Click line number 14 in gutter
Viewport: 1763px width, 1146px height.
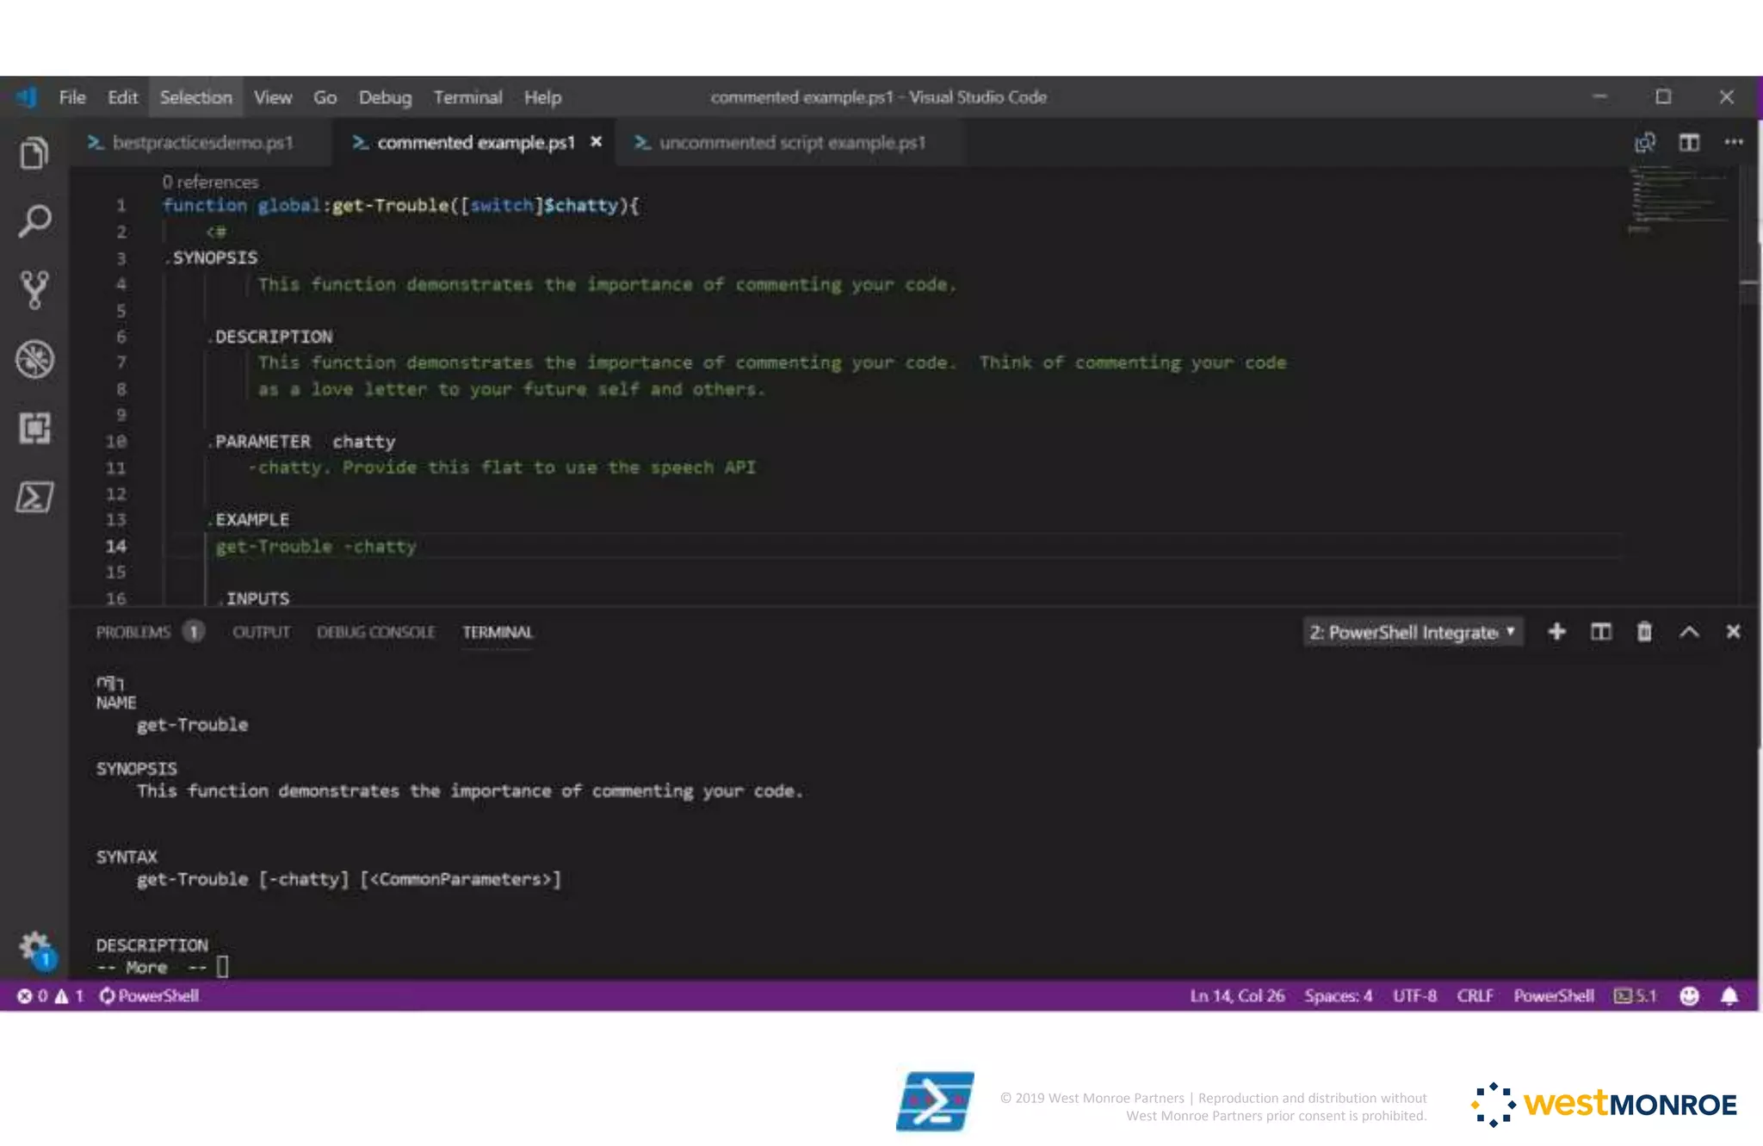point(115,547)
